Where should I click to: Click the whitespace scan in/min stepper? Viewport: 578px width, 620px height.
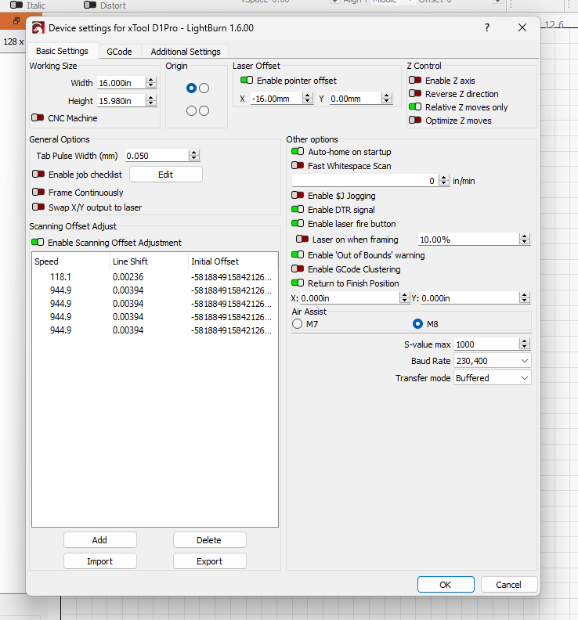coord(444,181)
